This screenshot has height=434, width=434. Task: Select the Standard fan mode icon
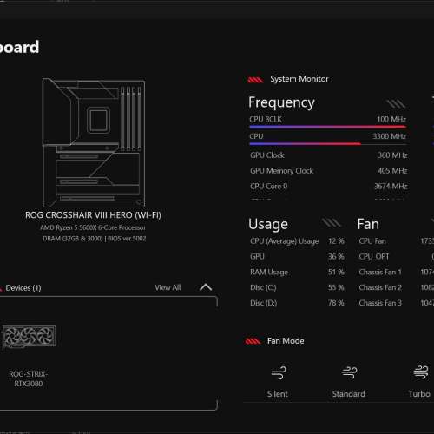tap(349, 372)
